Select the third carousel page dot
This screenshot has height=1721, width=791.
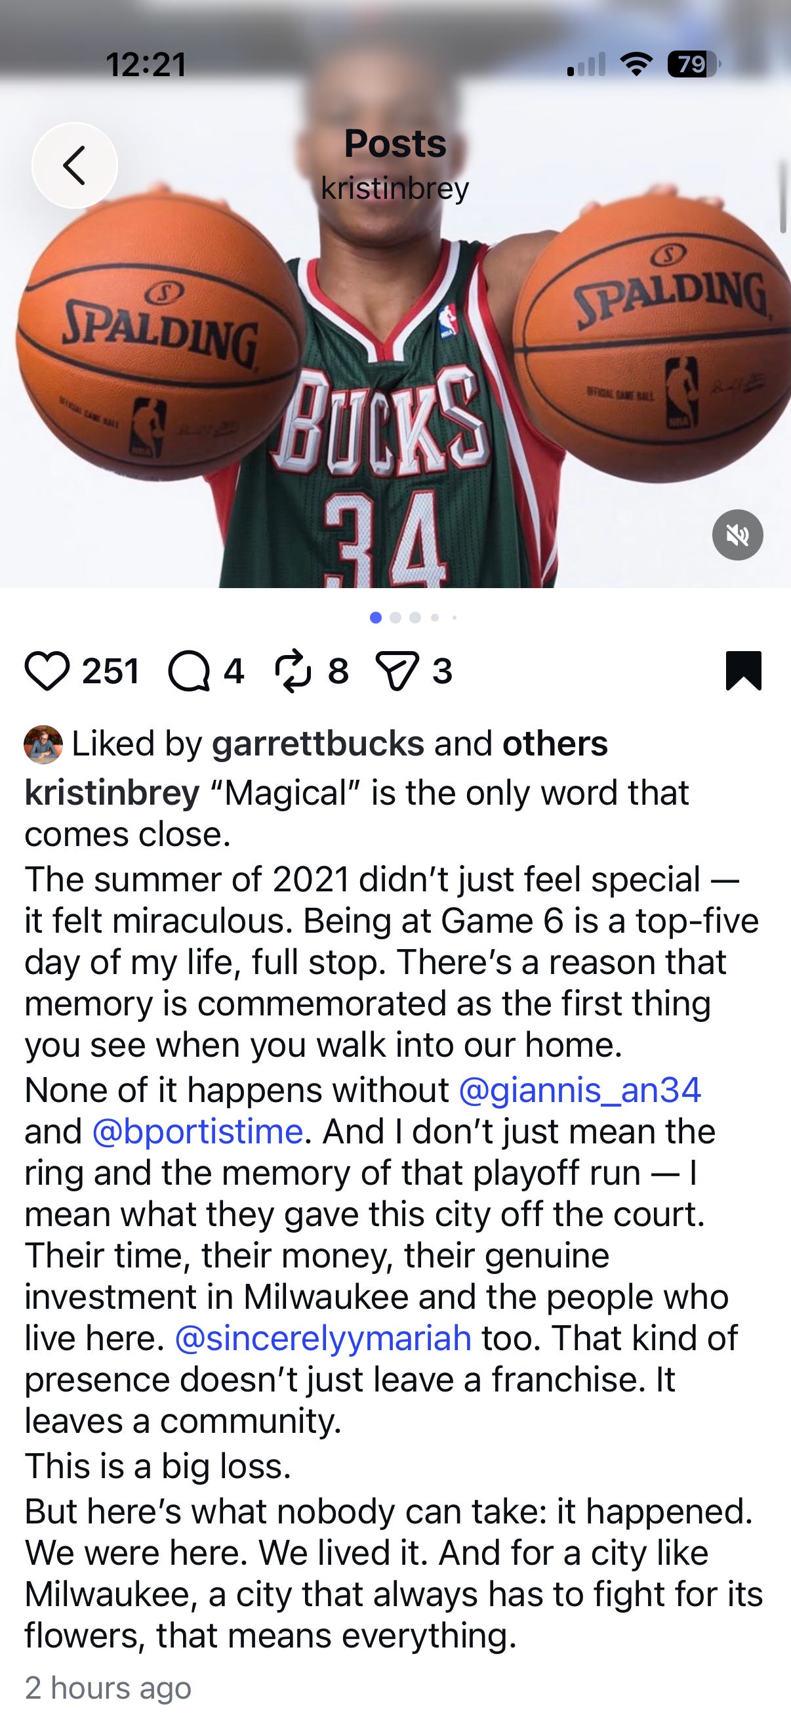pyautogui.click(x=415, y=618)
